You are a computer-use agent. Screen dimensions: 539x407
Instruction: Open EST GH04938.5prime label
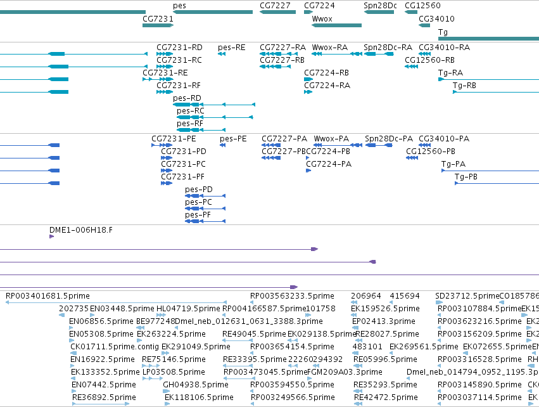pyautogui.click(x=196, y=385)
